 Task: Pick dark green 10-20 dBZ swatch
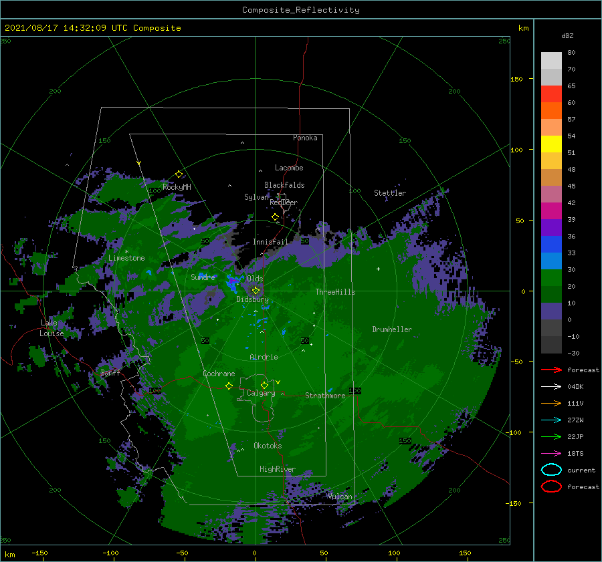pos(551,294)
